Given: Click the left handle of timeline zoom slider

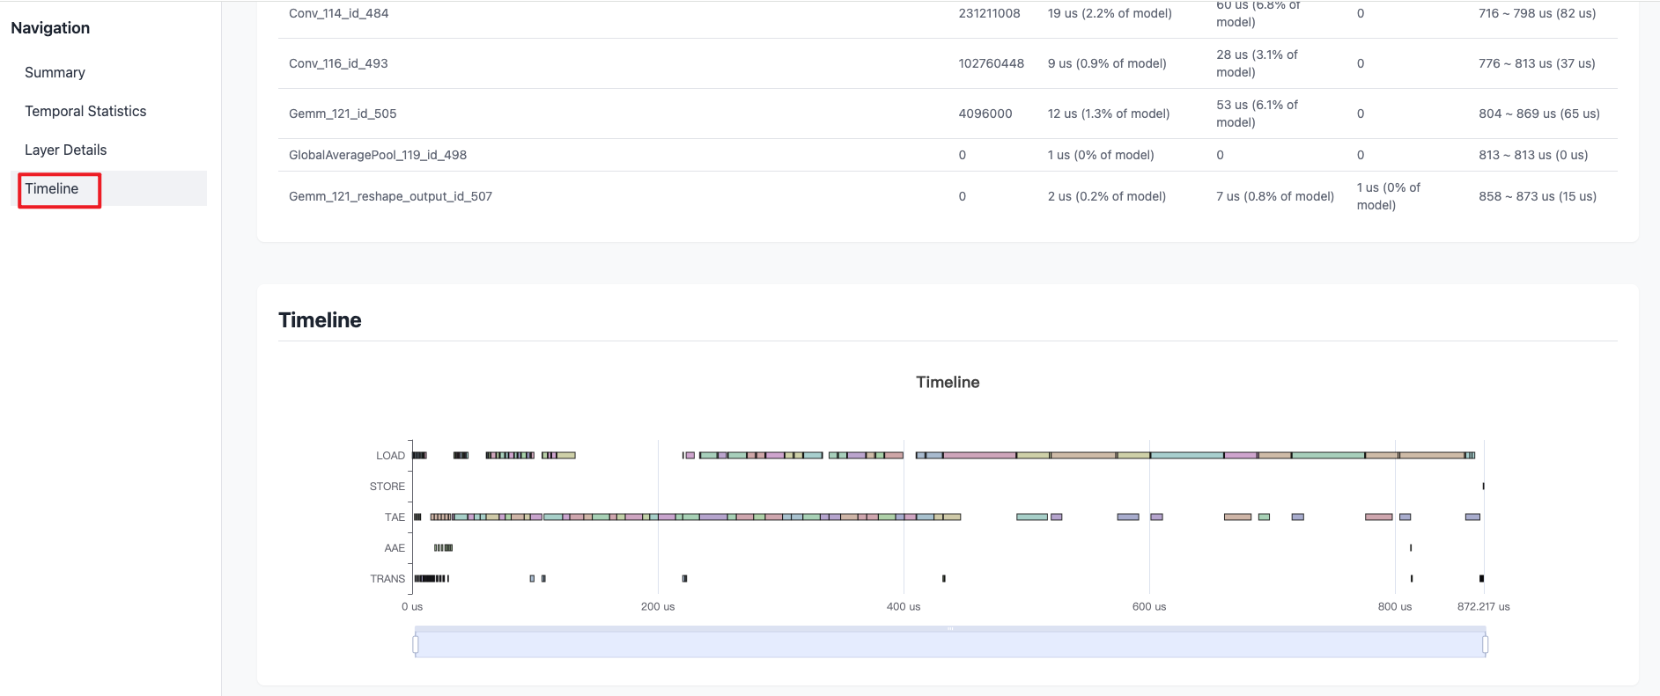Looking at the screenshot, I should click(x=416, y=645).
